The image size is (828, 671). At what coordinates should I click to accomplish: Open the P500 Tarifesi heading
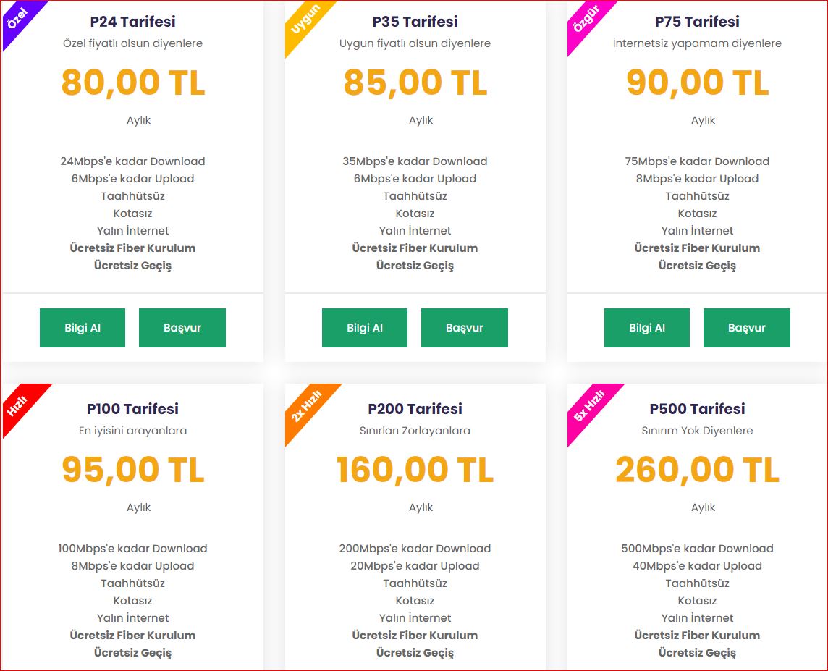(697, 409)
